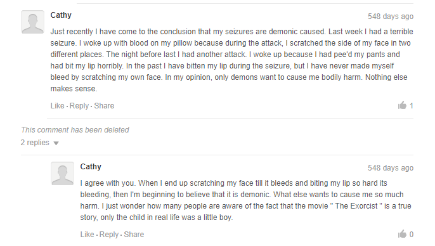Click the like count '0' on nested reply
Viewport: 435px width, 246px height.
(412, 235)
